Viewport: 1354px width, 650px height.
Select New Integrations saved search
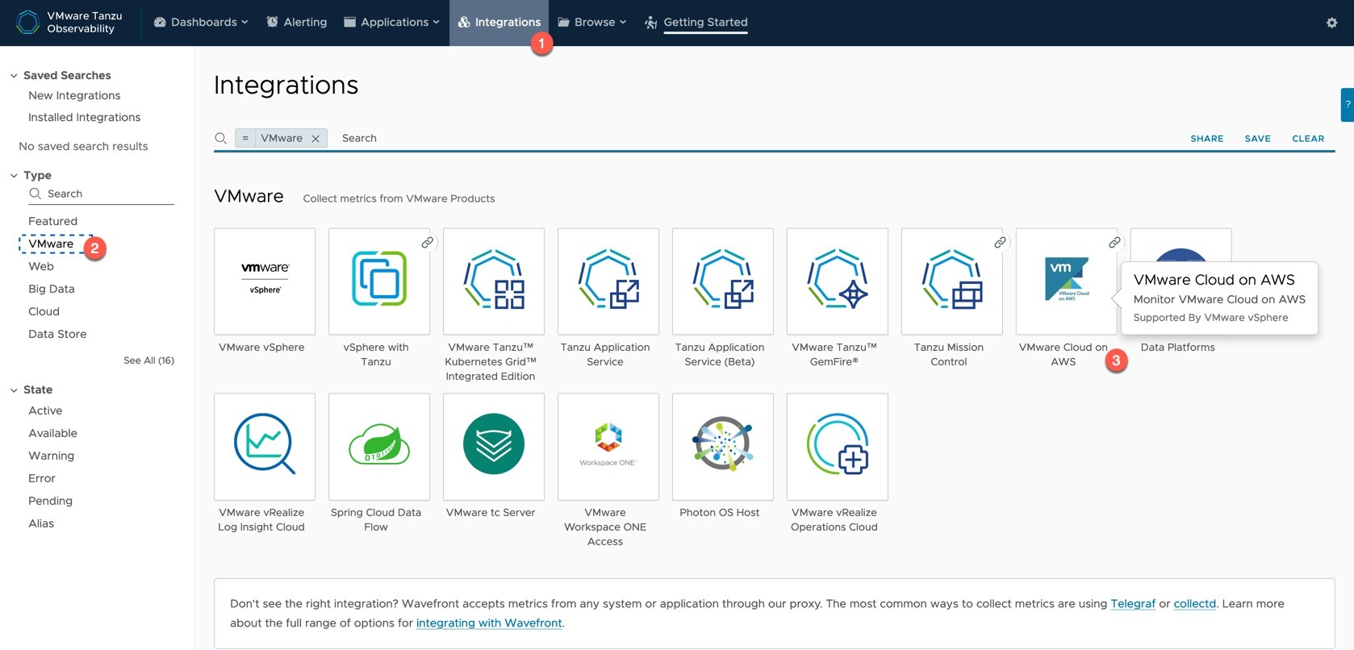[x=74, y=95]
